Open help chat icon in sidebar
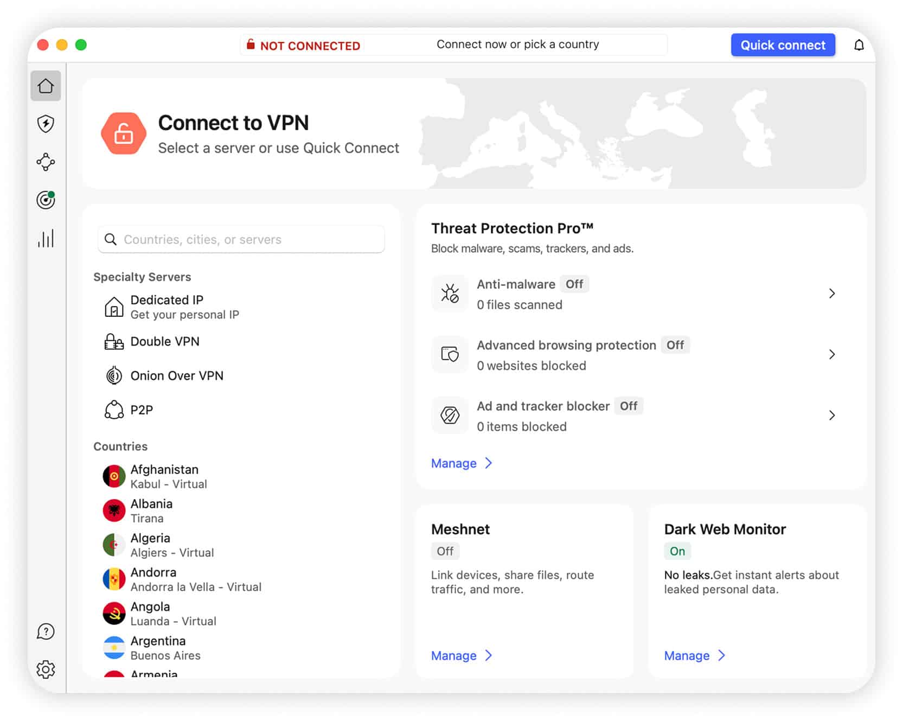 [46, 631]
